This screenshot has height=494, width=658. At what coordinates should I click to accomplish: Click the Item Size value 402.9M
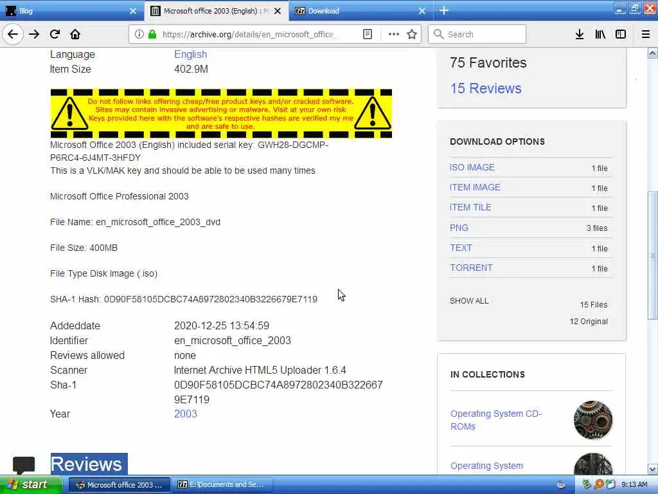coord(191,69)
